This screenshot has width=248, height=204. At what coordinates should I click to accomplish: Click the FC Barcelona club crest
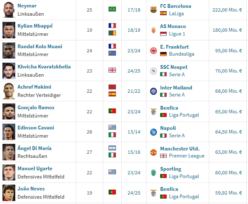tap(154, 9)
